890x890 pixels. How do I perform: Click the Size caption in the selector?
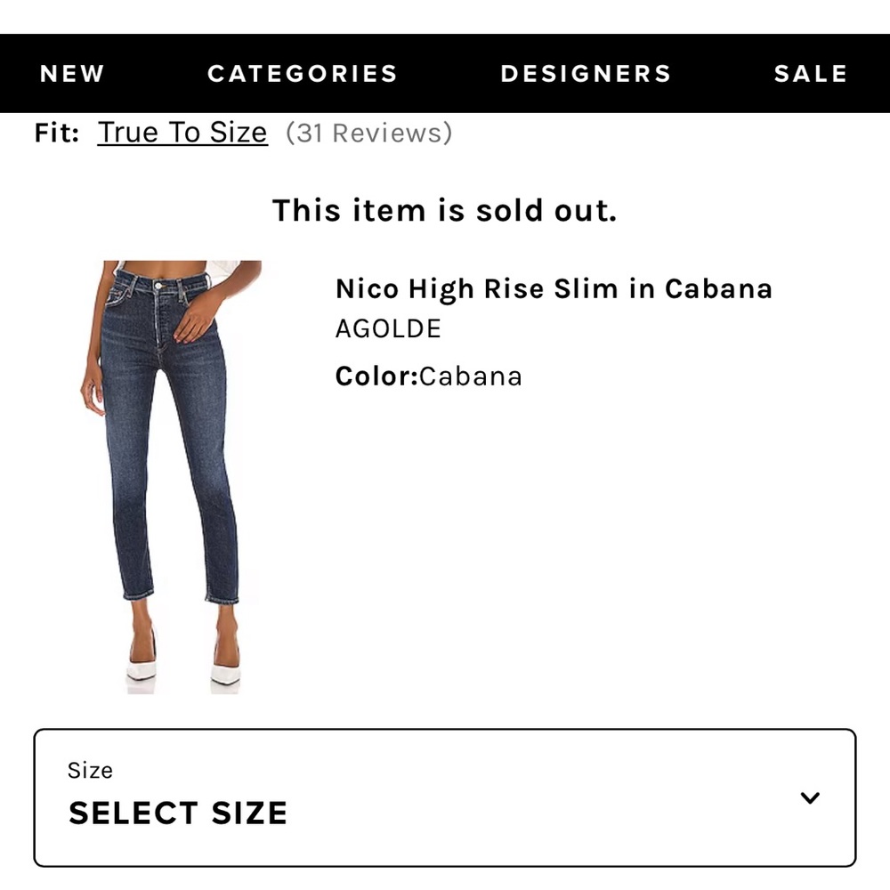click(89, 771)
